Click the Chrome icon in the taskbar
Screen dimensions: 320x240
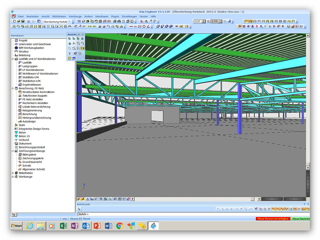tap(119, 226)
